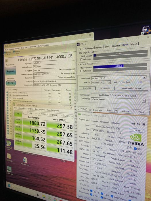Open the Chrome taskbar icon
The image size is (151, 201).
pyautogui.click(x=55, y=200)
